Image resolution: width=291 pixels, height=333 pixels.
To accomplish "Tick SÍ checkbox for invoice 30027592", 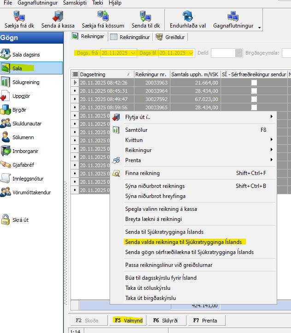I will pyautogui.click(x=254, y=99).
